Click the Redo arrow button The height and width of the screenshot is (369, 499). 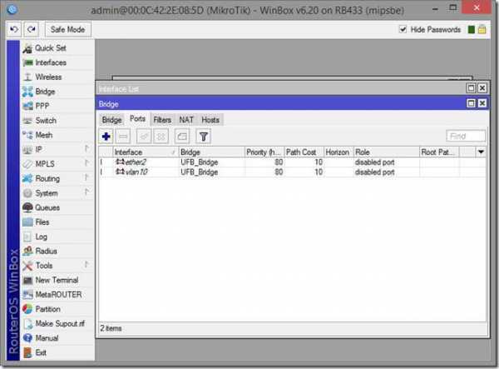click(32, 30)
